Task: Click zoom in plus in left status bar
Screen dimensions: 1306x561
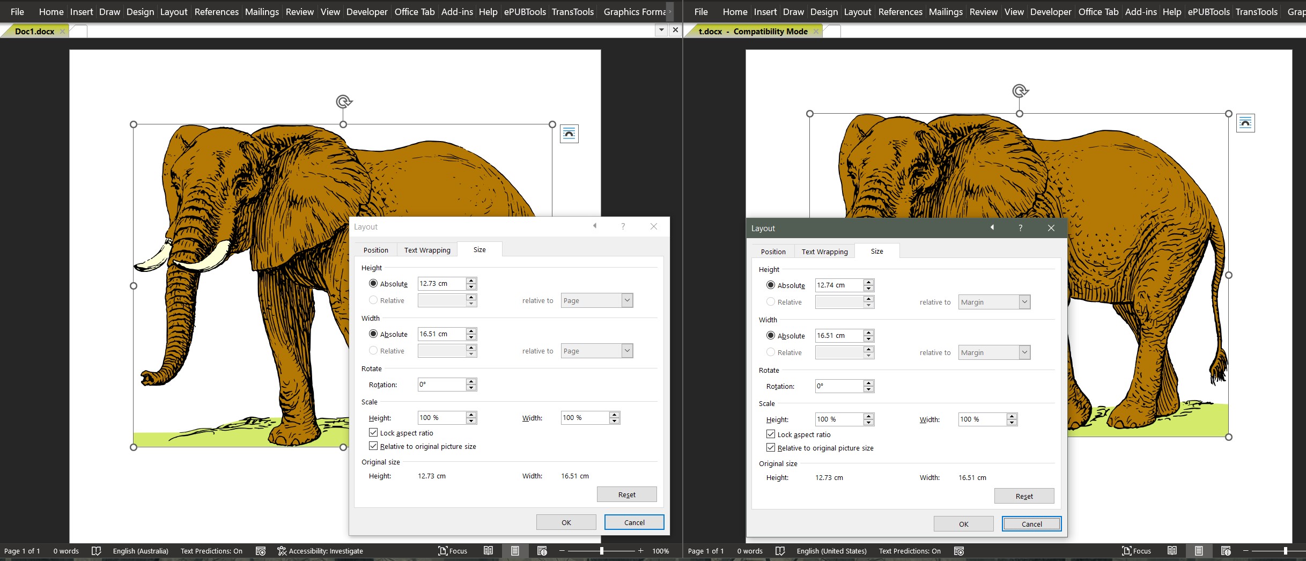Action: click(x=640, y=551)
